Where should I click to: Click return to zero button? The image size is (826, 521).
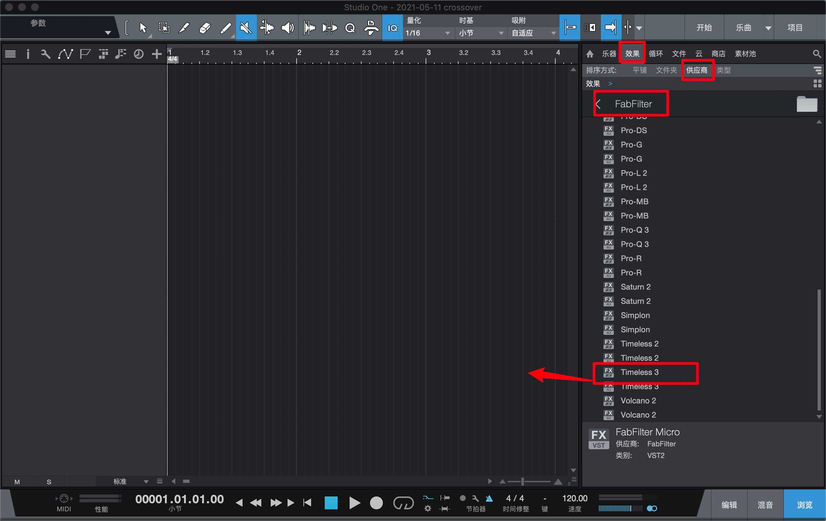(x=307, y=503)
